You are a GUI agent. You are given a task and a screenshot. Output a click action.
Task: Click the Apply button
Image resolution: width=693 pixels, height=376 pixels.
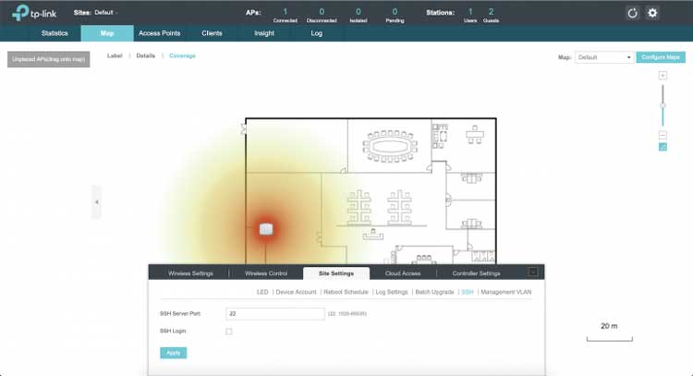(x=171, y=352)
